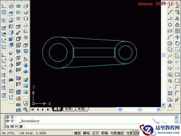
Task: Rotate UCS about Z axis
Action: pyautogui.click(x=4, y=88)
